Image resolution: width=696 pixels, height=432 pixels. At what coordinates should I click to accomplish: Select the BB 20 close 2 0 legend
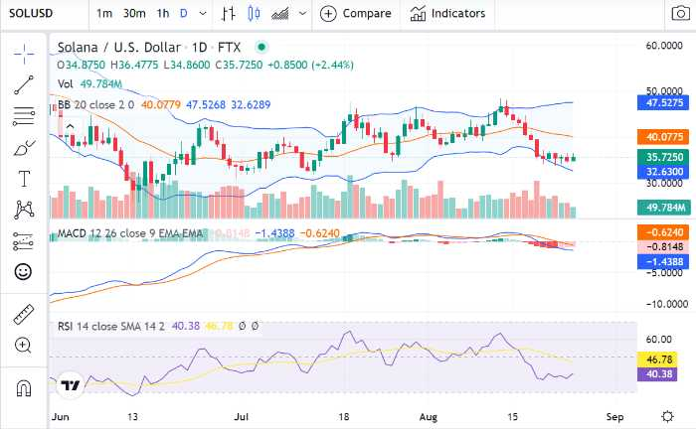(95, 105)
